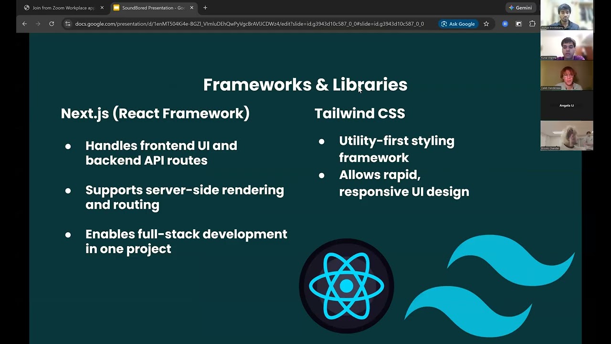Screen dimensions: 611x344
Task: Switch to Join from Zoom Workplace tab
Action: [64, 8]
